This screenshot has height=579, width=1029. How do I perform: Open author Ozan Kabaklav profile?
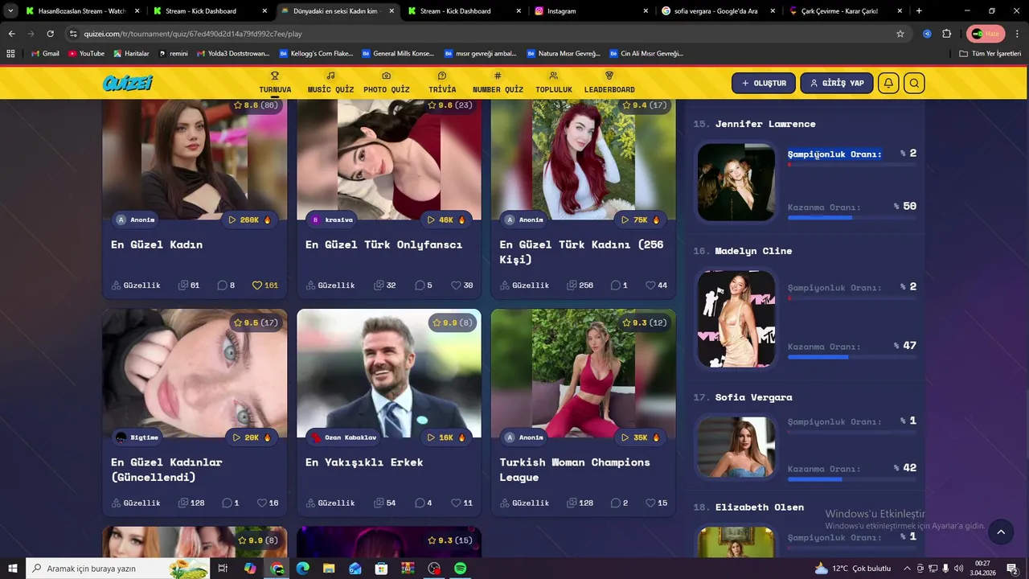click(343, 437)
